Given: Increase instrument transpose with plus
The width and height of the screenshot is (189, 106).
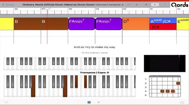Looking at the screenshot, I should coord(136,5).
